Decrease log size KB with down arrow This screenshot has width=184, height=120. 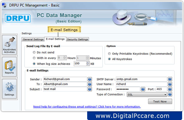click(x=88, y=65)
